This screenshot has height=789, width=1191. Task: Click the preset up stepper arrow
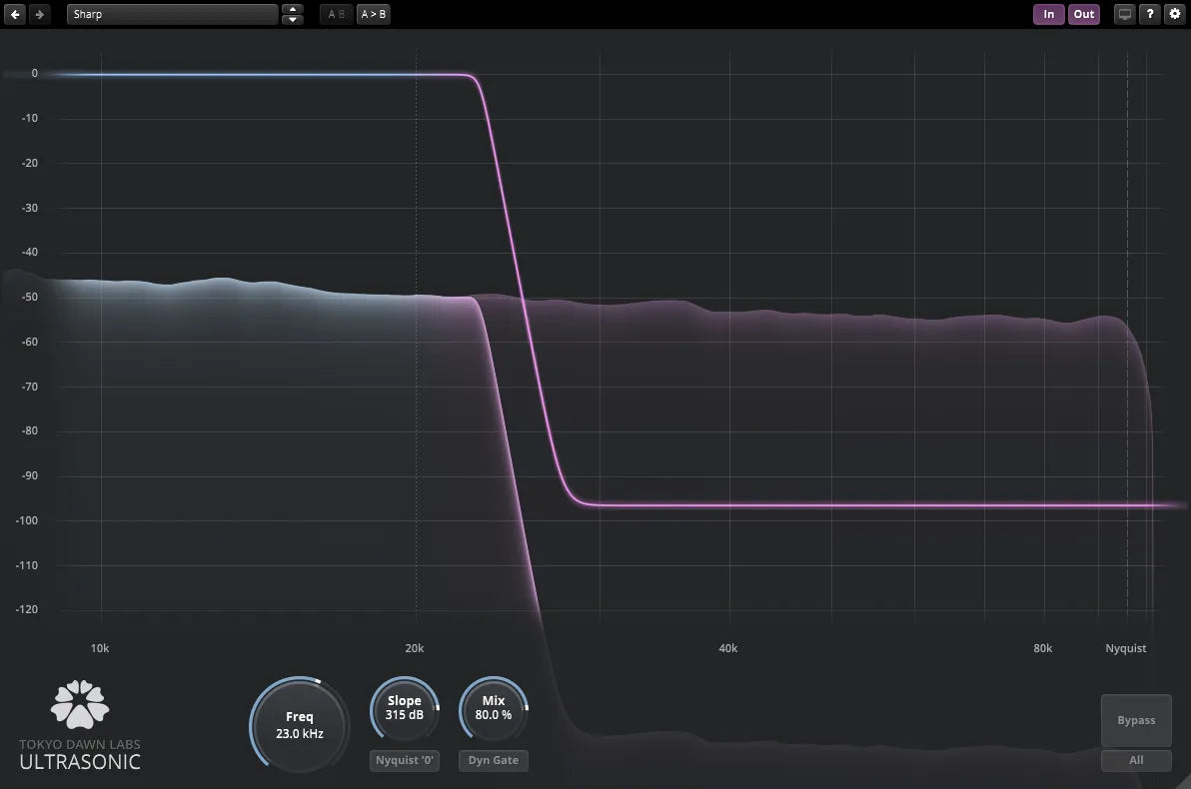[x=292, y=9]
